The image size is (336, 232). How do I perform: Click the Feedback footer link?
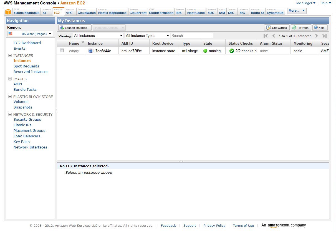point(168,226)
